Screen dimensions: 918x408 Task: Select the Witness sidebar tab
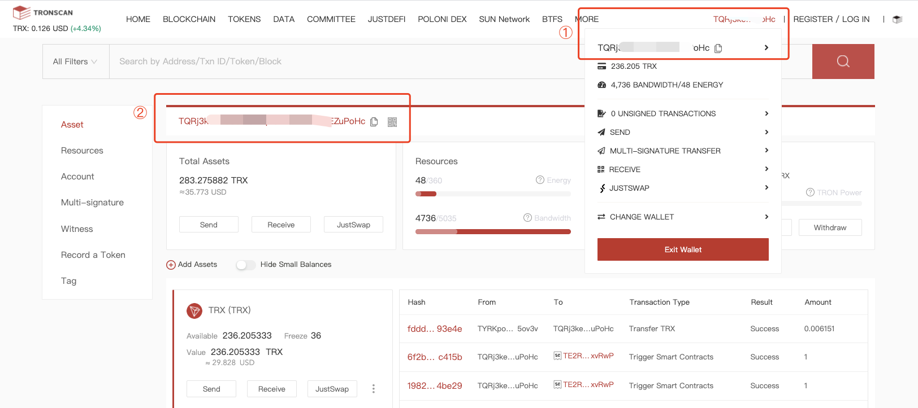(77, 229)
